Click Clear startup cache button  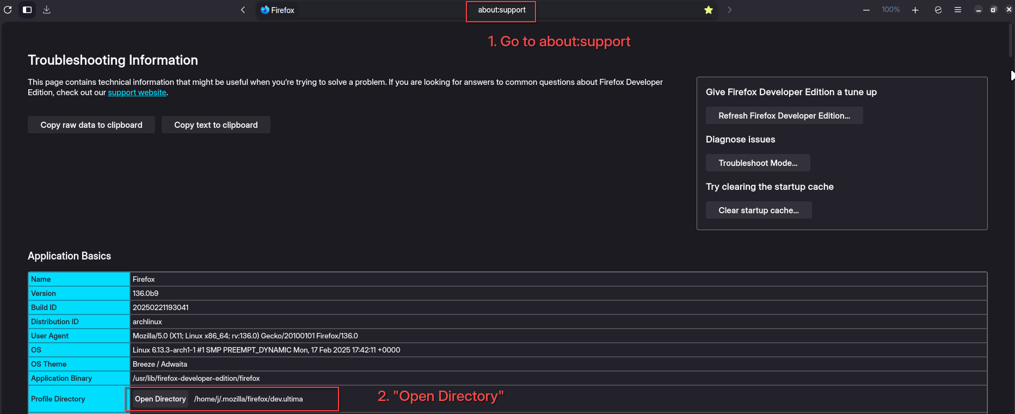pos(759,210)
